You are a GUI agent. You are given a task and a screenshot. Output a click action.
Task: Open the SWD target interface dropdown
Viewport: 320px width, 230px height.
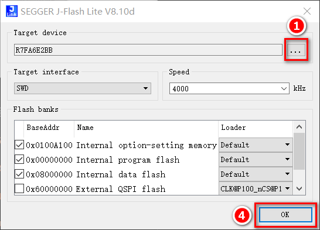pyautogui.click(x=83, y=88)
